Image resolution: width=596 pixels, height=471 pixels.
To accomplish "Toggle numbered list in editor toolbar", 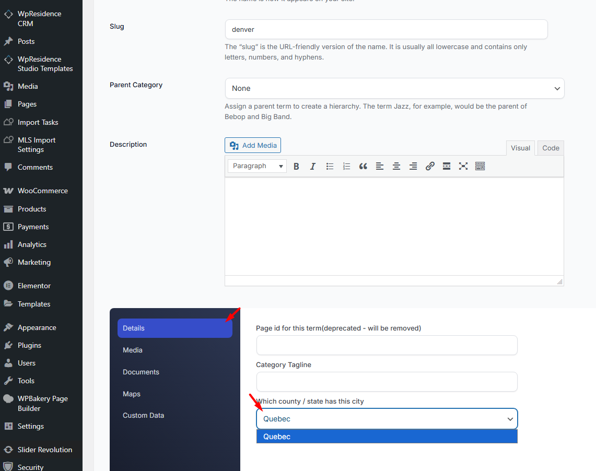I will click(346, 166).
